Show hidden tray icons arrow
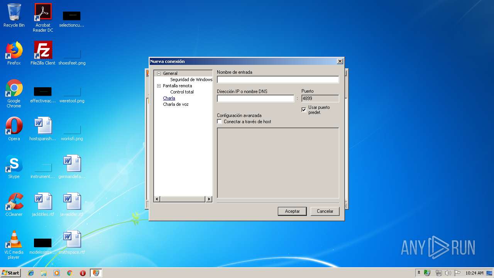This screenshot has height=278, width=494. 419,273
